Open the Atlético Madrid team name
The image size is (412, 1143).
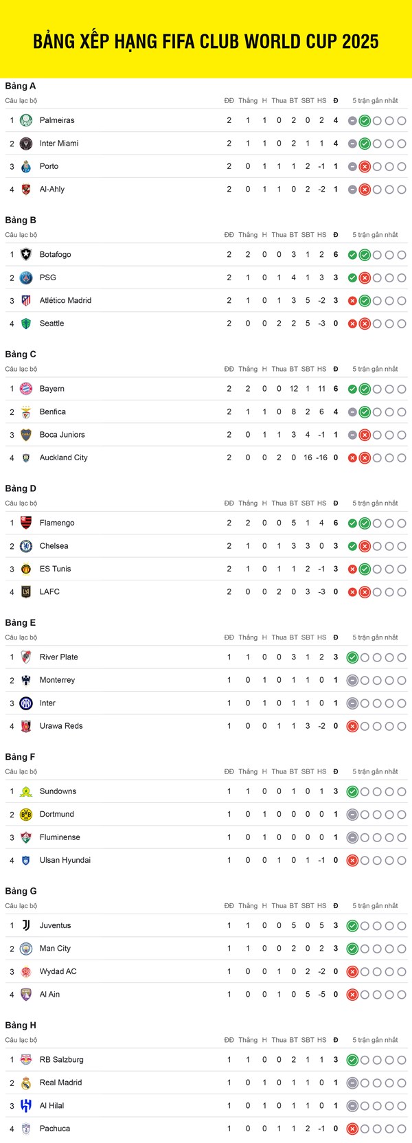pos(65,300)
